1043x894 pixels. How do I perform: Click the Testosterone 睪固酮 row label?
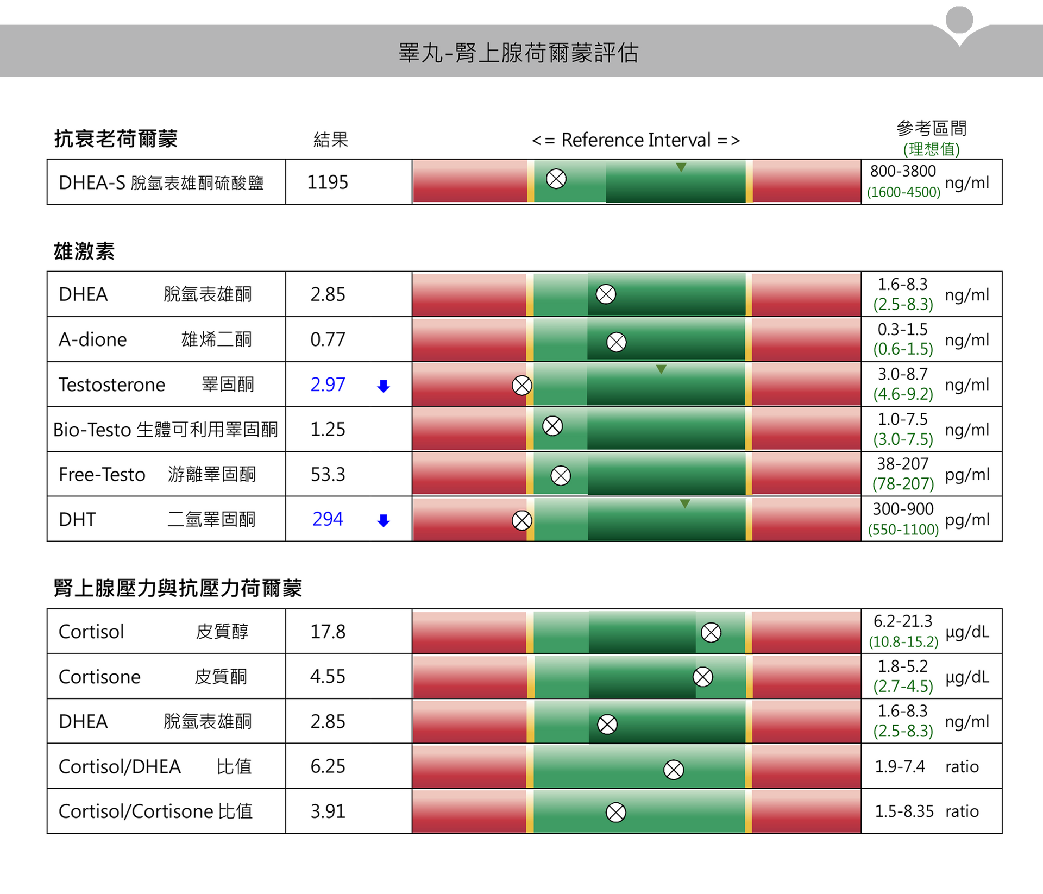(x=156, y=385)
